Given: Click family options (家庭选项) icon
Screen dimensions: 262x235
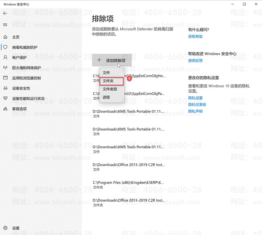Looking at the screenshot, I should pos(5,109).
